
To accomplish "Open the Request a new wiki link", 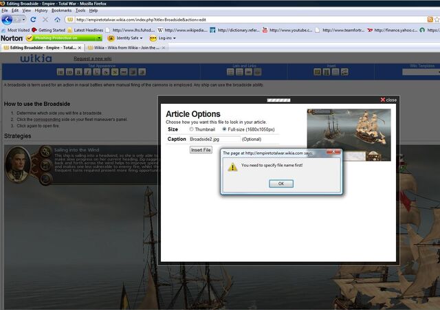I will [x=93, y=58].
